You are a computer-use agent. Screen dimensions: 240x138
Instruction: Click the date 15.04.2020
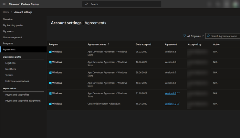pyautogui.click(x=142, y=104)
